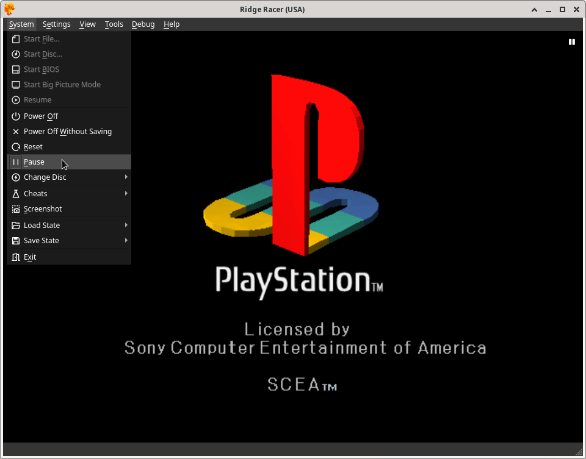The height and width of the screenshot is (459, 586).
Task: Click the Exit door icon
Action: [16, 257]
